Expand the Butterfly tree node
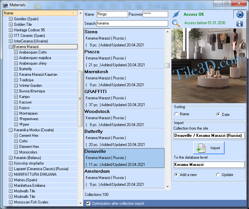This screenshot has height=209, width=249. pos(16,69)
